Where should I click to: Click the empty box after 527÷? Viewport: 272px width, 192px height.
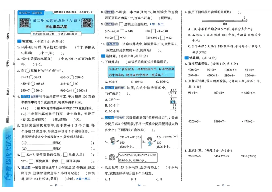click(31, 161)
